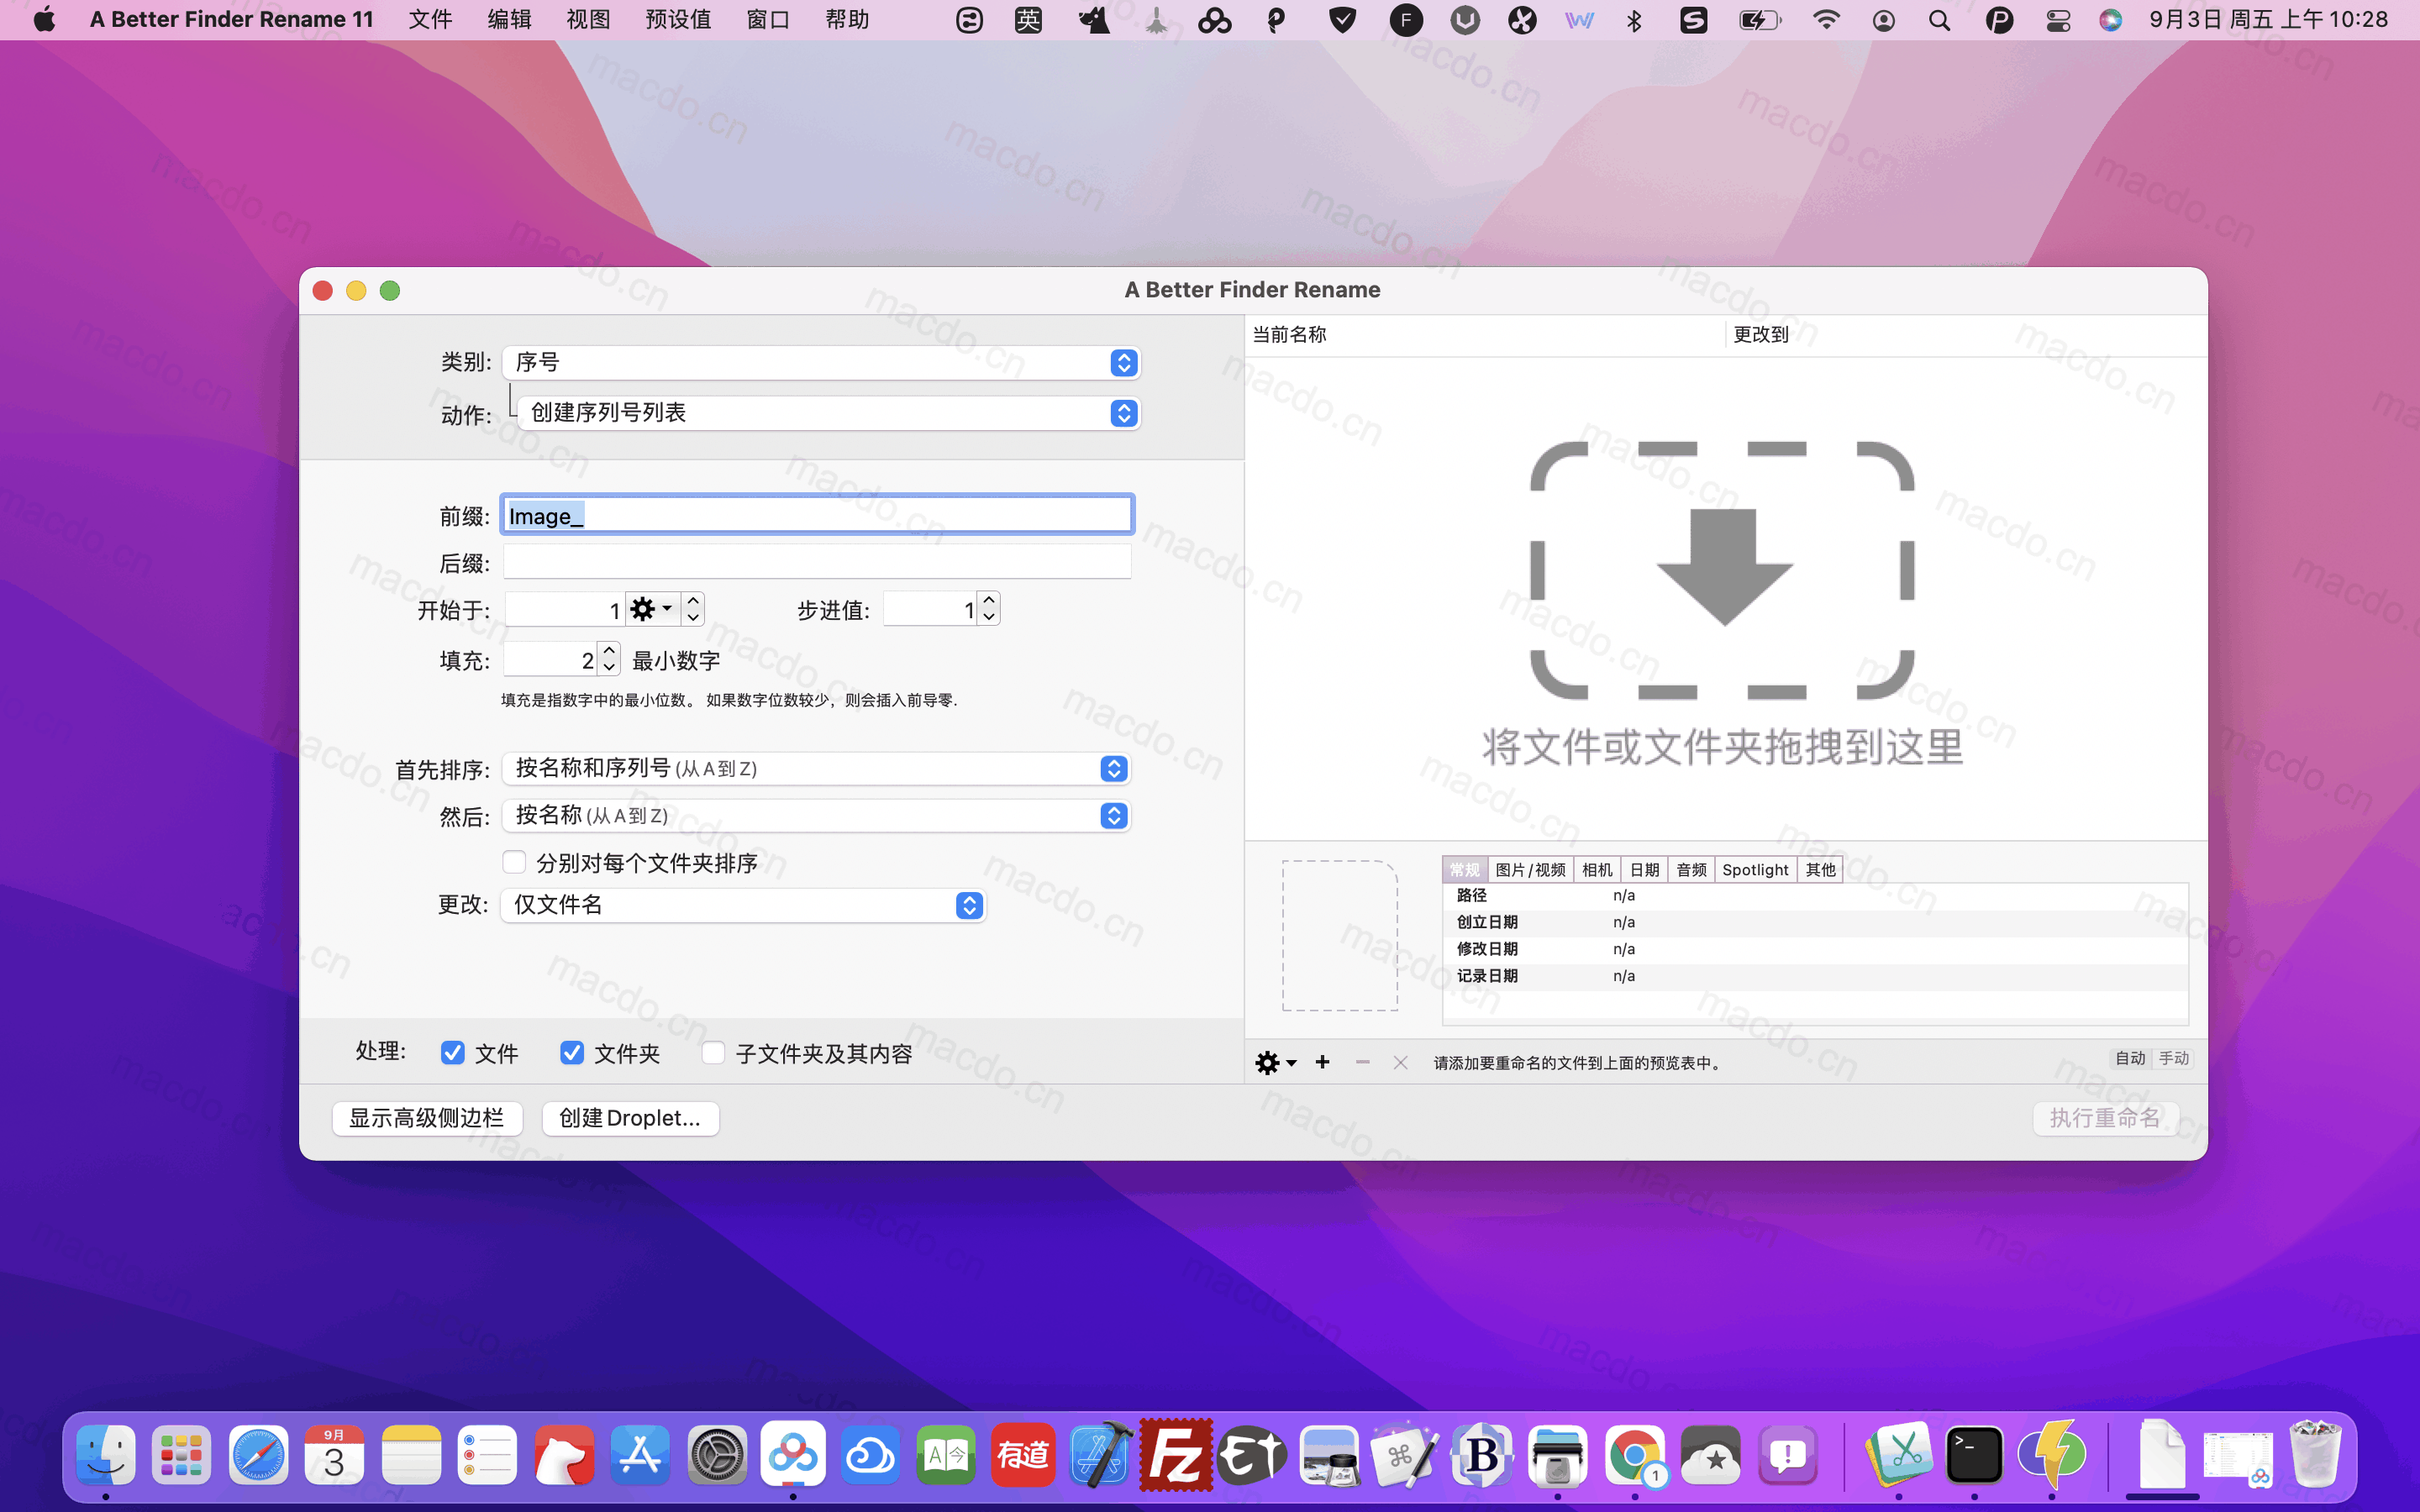This screenshot has width=2420, height=1512.
Task: Switch to the Spotlight tab
Action: [x=1755, y=869]
